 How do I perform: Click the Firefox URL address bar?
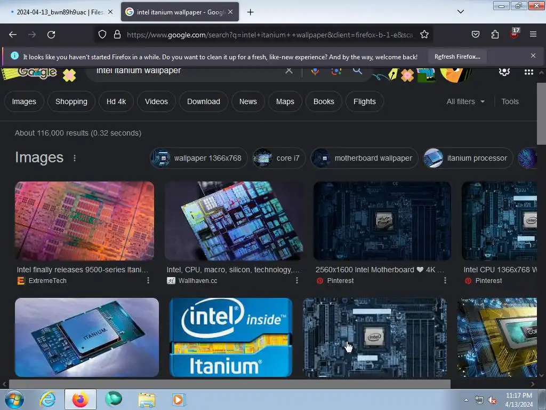(x=270, y=35)
